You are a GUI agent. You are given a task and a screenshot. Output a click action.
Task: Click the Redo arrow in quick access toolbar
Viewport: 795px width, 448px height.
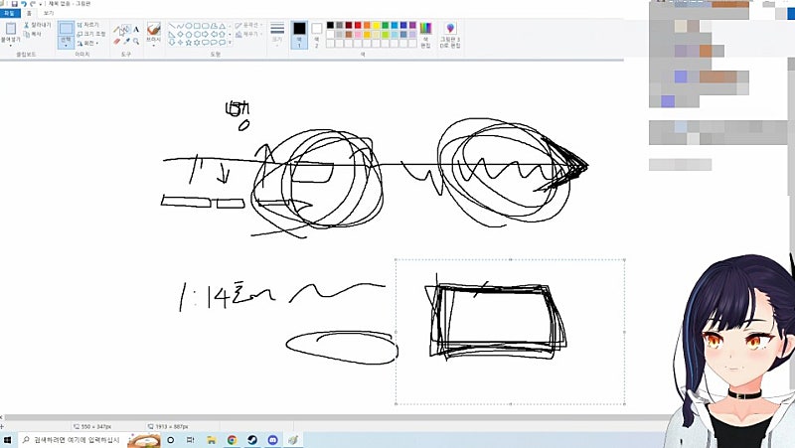[x=33, y=4]
